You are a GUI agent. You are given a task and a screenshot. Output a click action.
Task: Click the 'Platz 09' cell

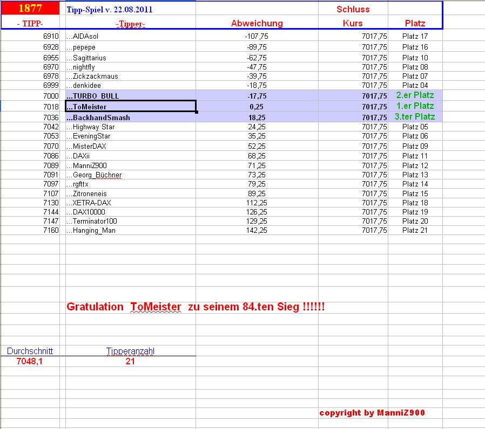pos(415,146)
